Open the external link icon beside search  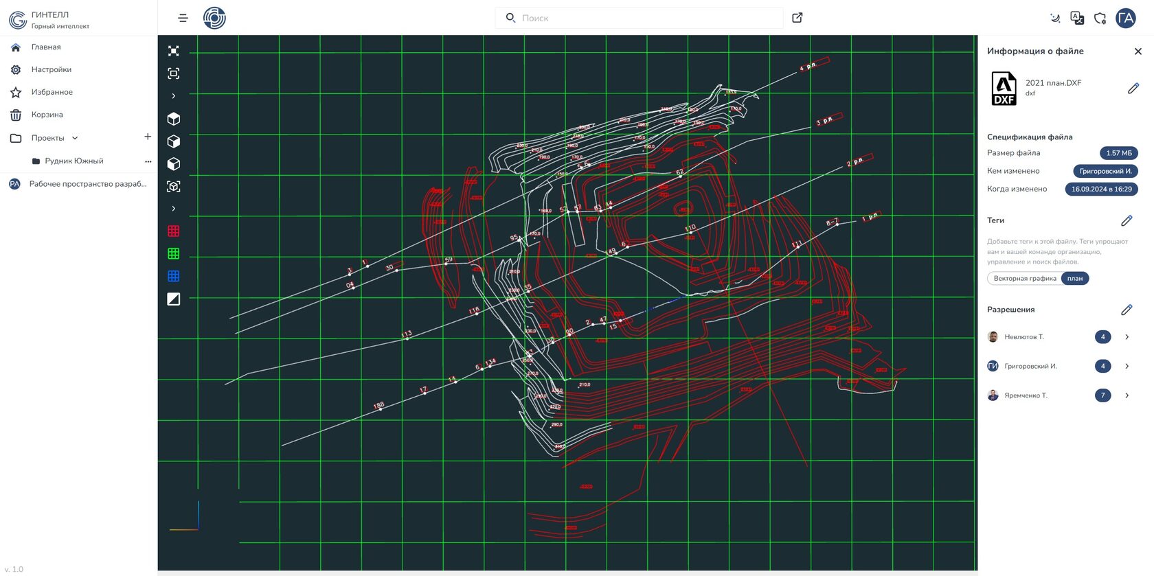(x=797, y=18)
